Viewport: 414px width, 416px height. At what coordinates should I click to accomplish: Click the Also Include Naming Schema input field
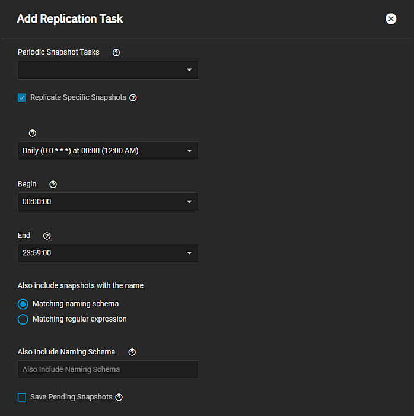[108, 369]
